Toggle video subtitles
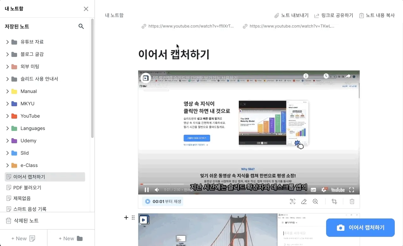The image size is (403, 246). coord(313,190)
